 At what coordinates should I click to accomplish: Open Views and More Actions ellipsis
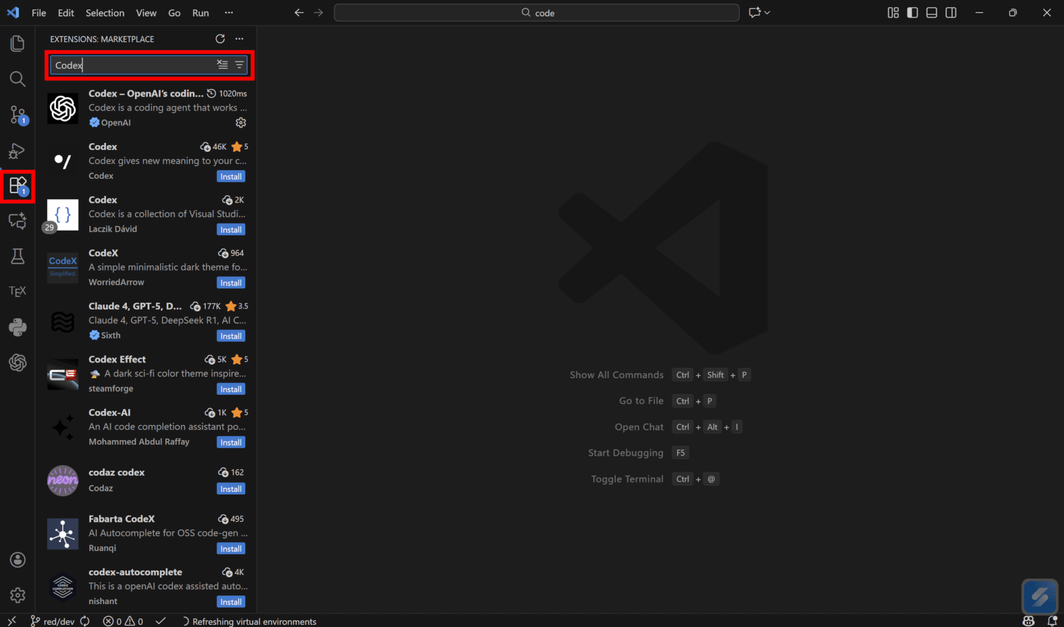click(239, 39)
